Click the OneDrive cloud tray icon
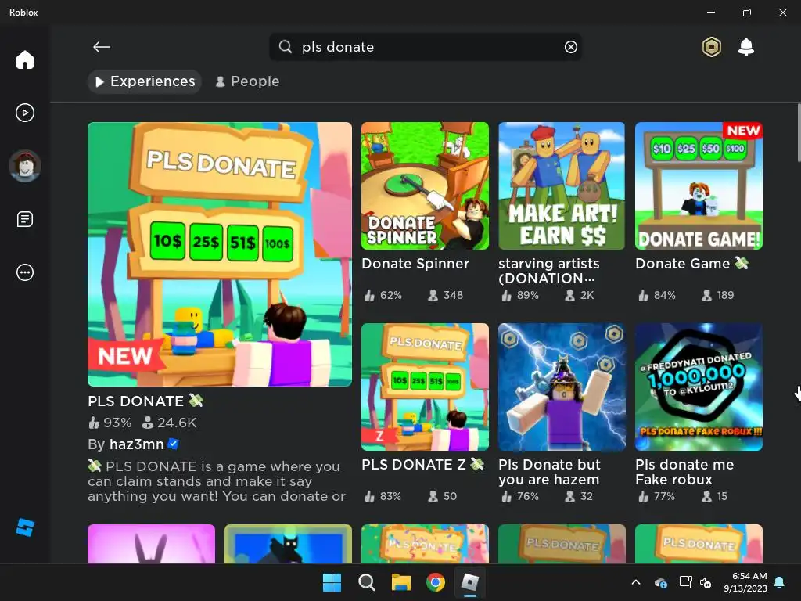 [x=660, y=582]
